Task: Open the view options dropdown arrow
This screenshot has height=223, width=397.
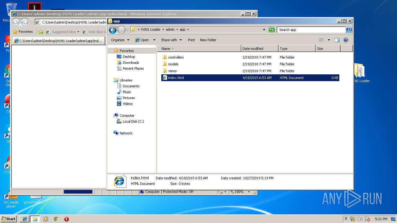Action: click(329, 40)
